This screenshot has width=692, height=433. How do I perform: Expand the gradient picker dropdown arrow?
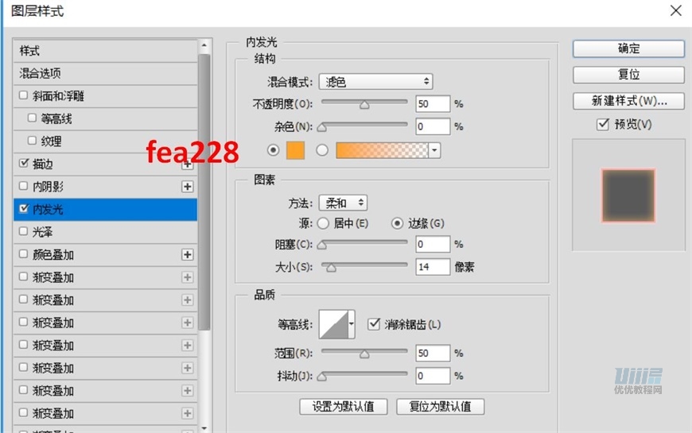(435, 150)
